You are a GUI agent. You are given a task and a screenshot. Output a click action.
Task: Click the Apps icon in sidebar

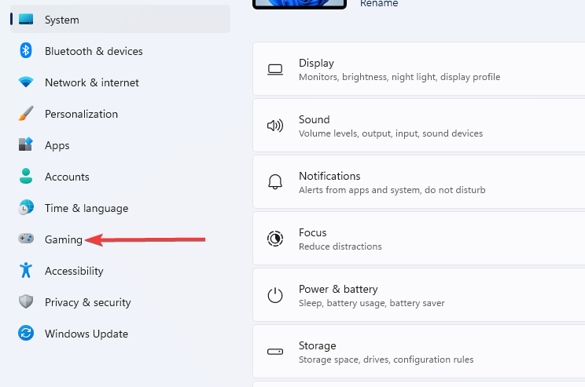[x=26, y=144]
